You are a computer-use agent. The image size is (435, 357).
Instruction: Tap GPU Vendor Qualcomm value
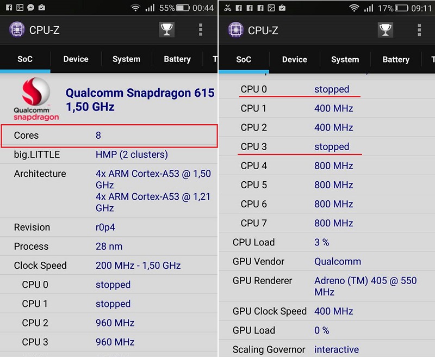[338, 262]
